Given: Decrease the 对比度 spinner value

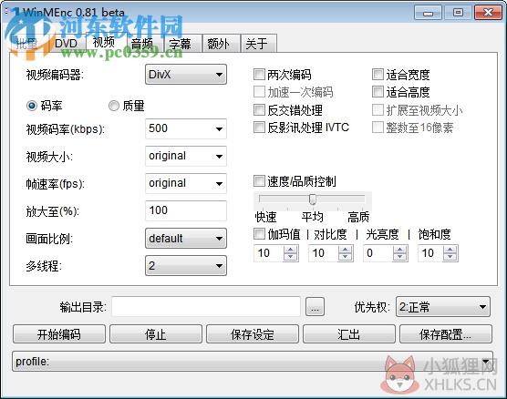Looking at the screenshot, I should pyautogui.click(x=345, y=257).
